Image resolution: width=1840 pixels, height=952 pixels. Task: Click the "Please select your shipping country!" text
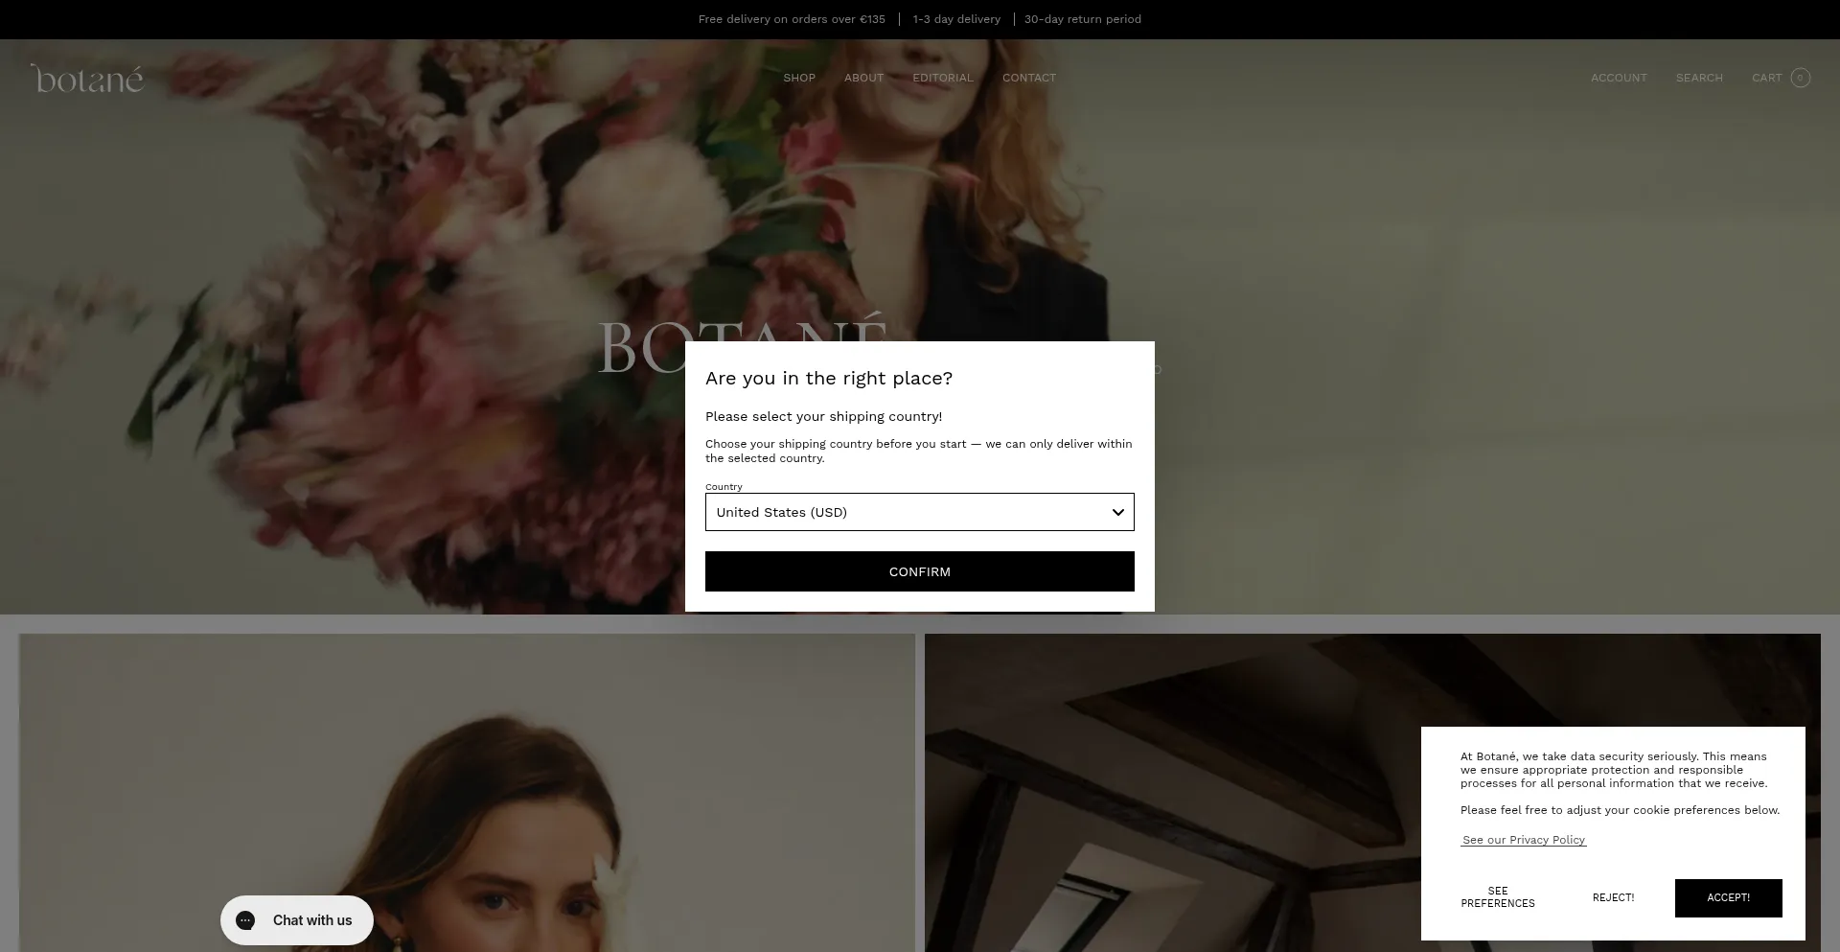pyautogui.click(x=823, y=416)
